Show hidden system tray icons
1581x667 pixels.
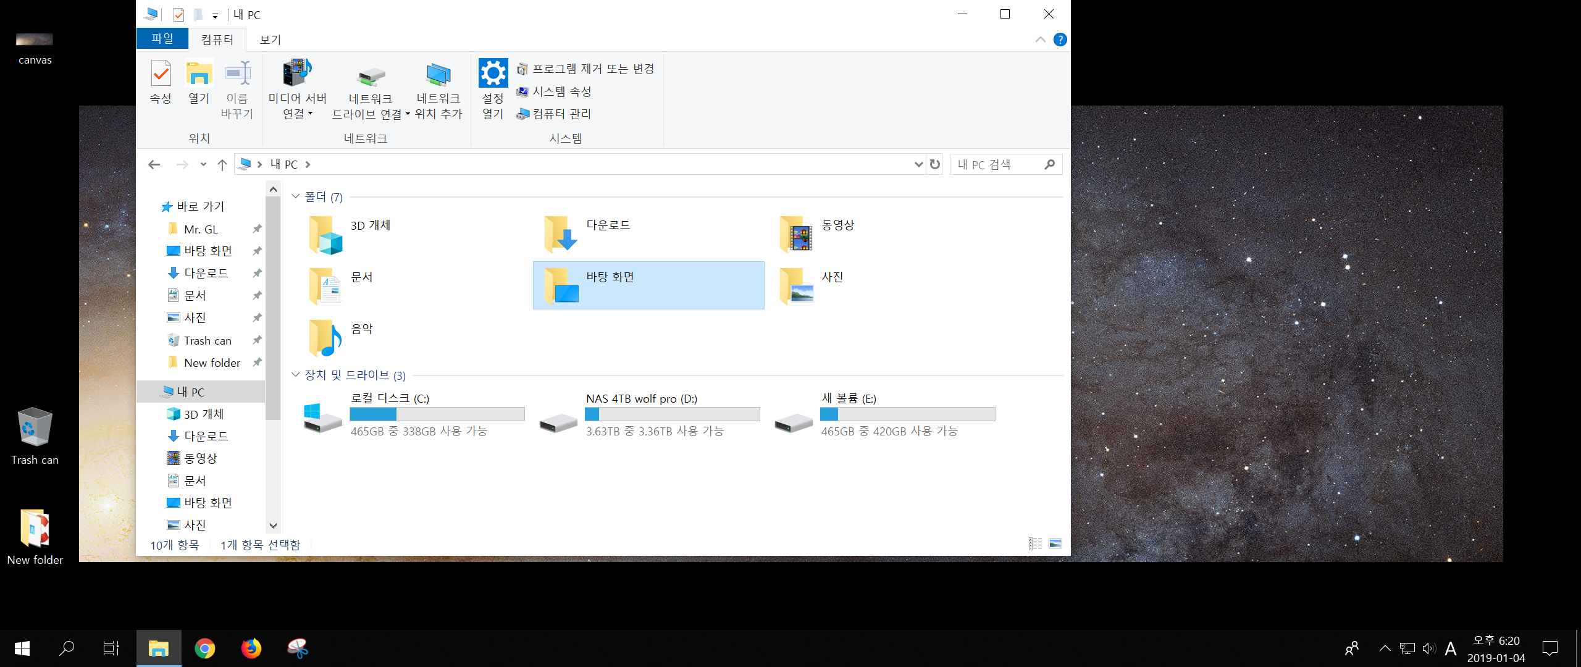(1385, 648)
